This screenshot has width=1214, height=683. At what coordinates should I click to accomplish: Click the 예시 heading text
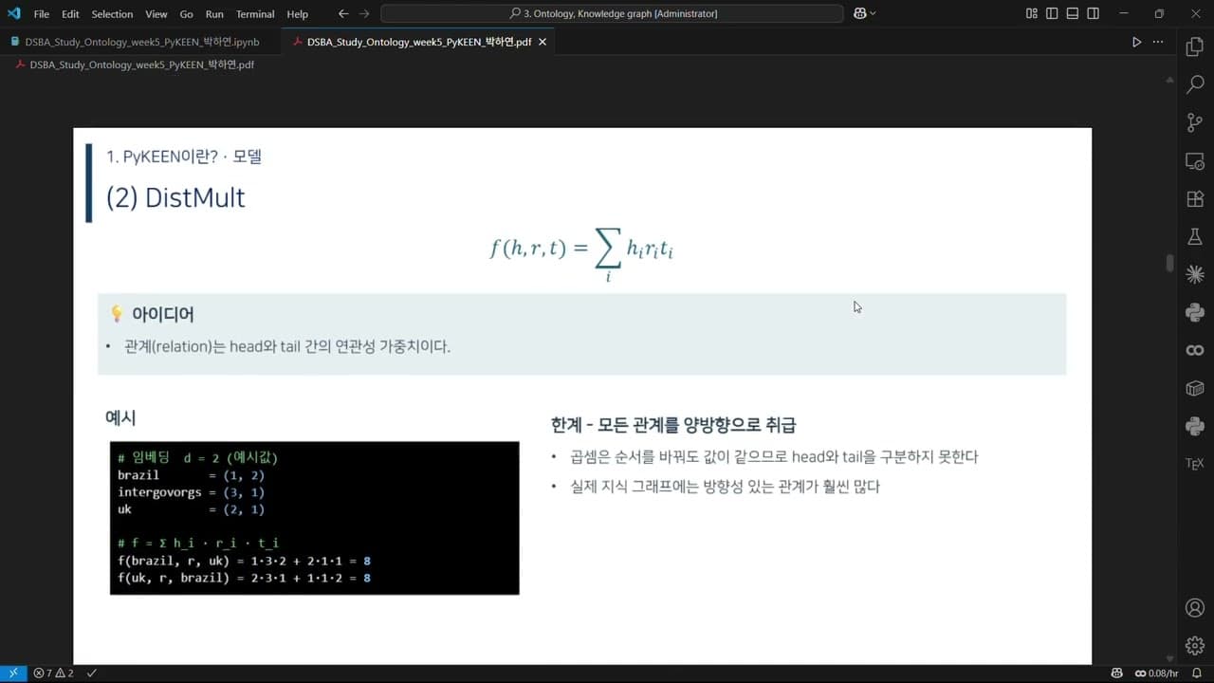[x=120, y=417]
